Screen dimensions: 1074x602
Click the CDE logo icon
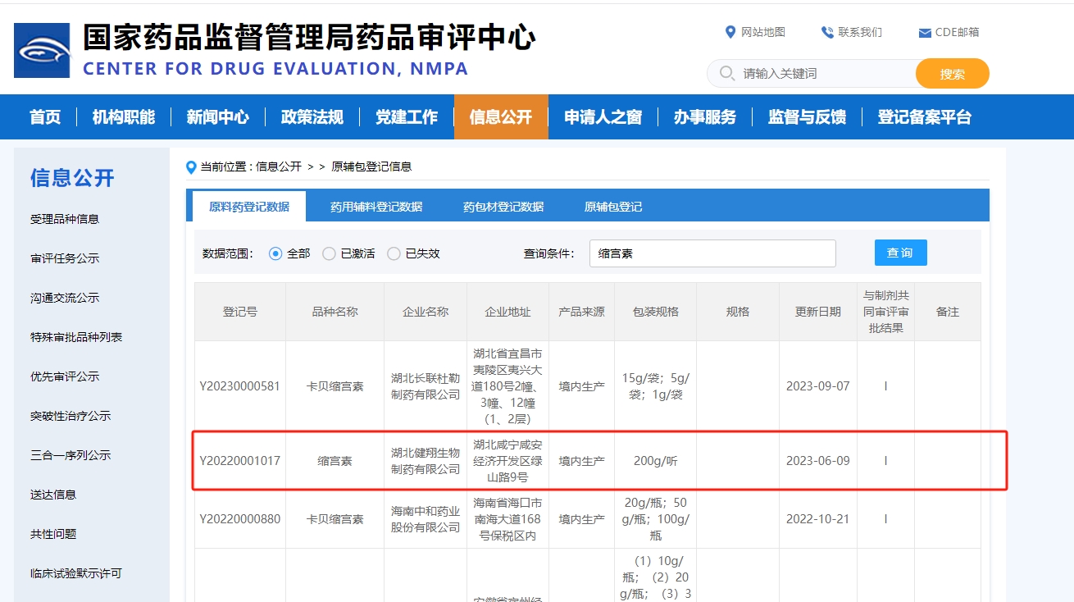tap(42, 50)
